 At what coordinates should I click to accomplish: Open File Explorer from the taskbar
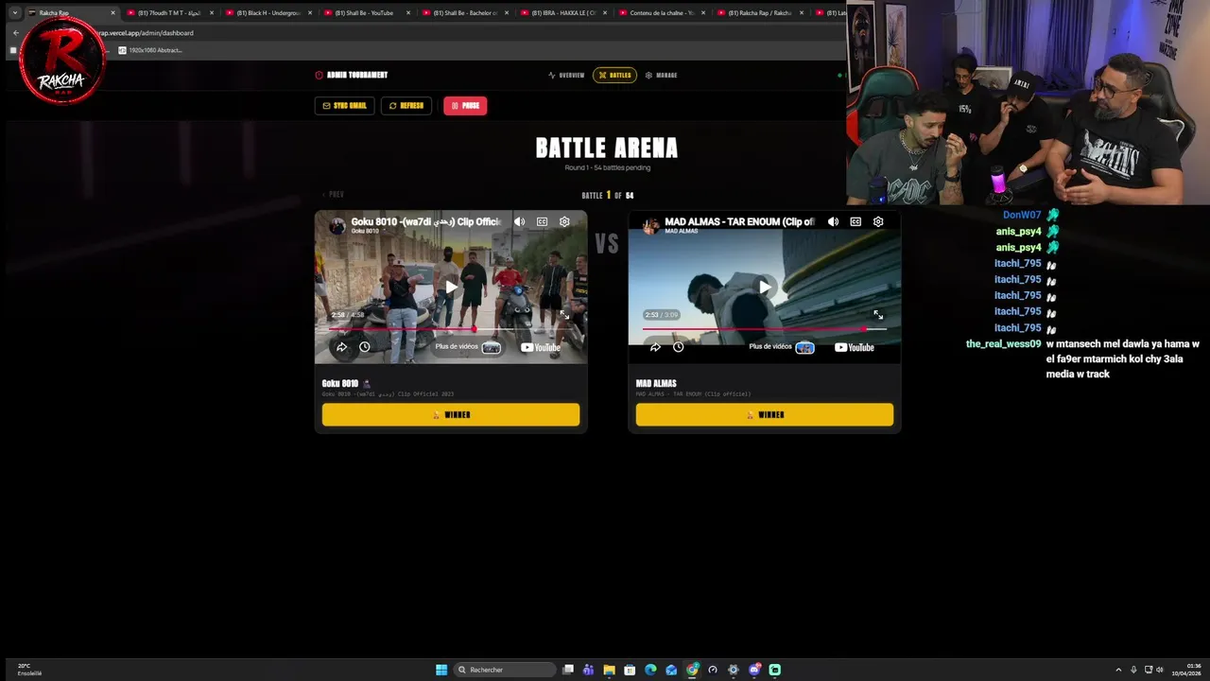point(609,670)
